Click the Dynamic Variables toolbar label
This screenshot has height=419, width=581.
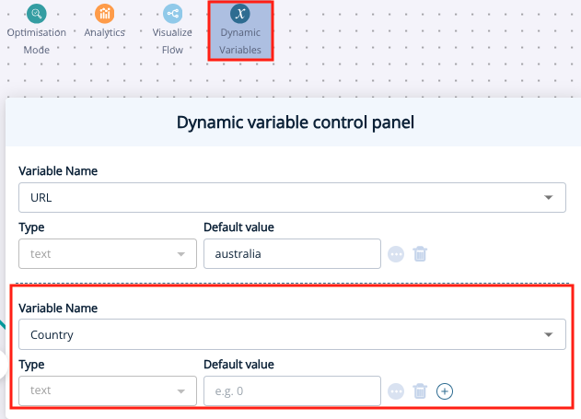pyautogui.click(x=240, y=41)
